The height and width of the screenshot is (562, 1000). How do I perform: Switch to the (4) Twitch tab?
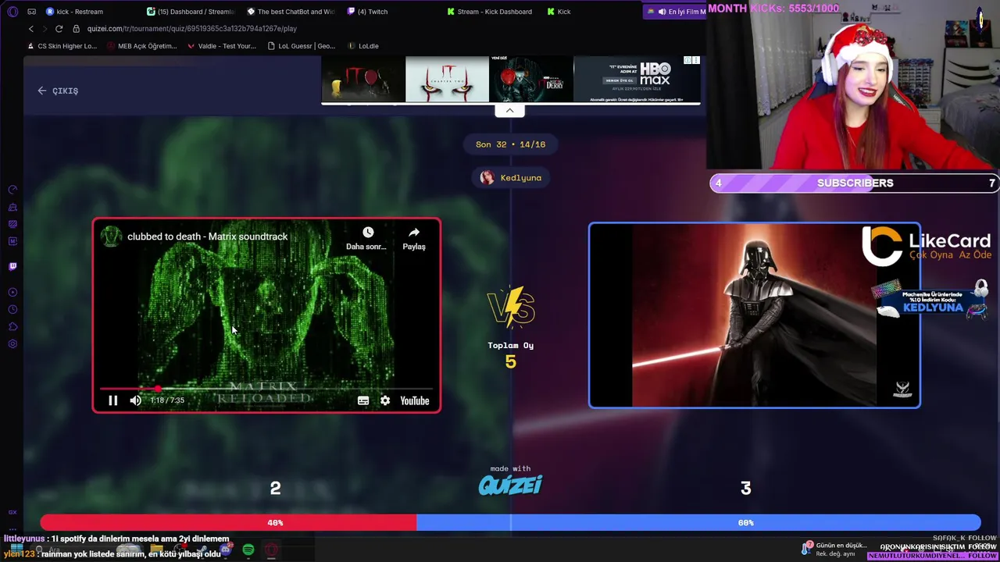(x=373, y=12)
